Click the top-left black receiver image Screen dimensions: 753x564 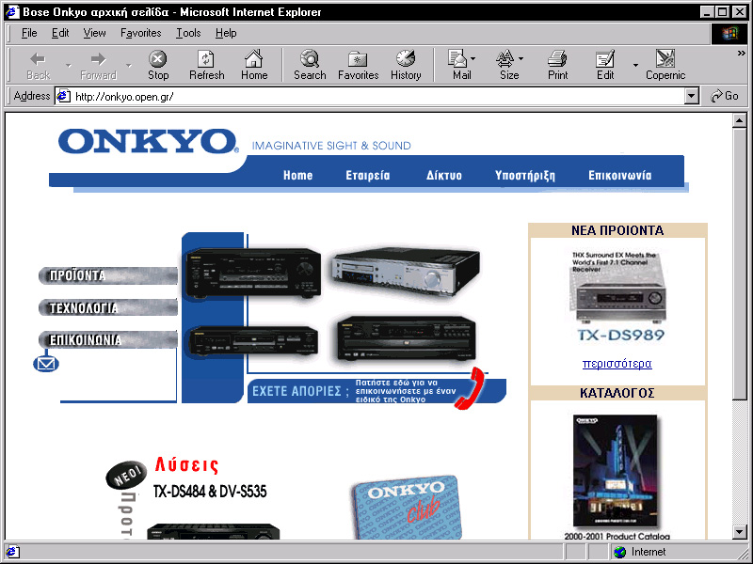[x=253, y=272]
